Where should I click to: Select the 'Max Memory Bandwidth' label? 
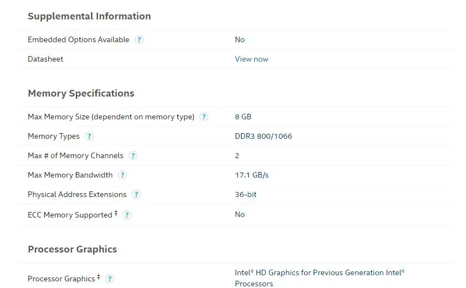(70, 175)
